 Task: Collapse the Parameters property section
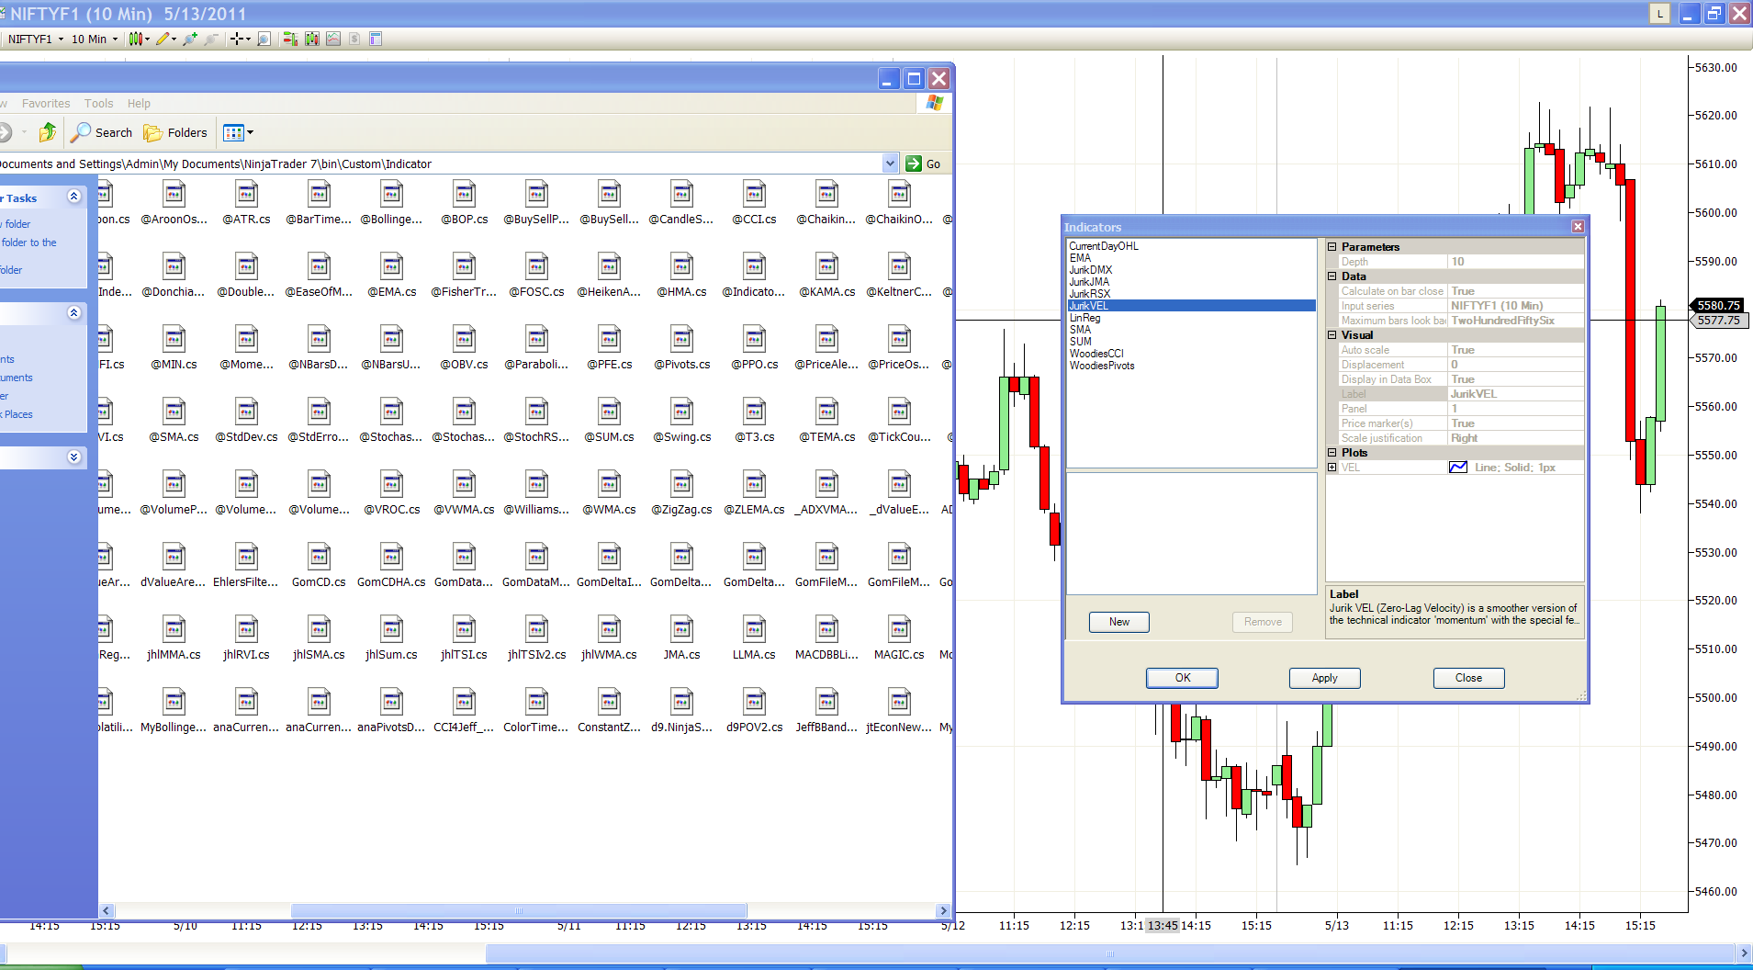point(1332,247)
